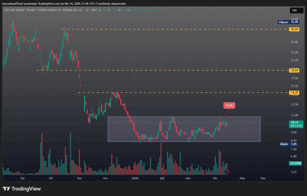The width and height of the screenshot is (307, 196).
Task: Click the 21,00 price axis value
Action: pyautogui.click(x=294, y=60)
